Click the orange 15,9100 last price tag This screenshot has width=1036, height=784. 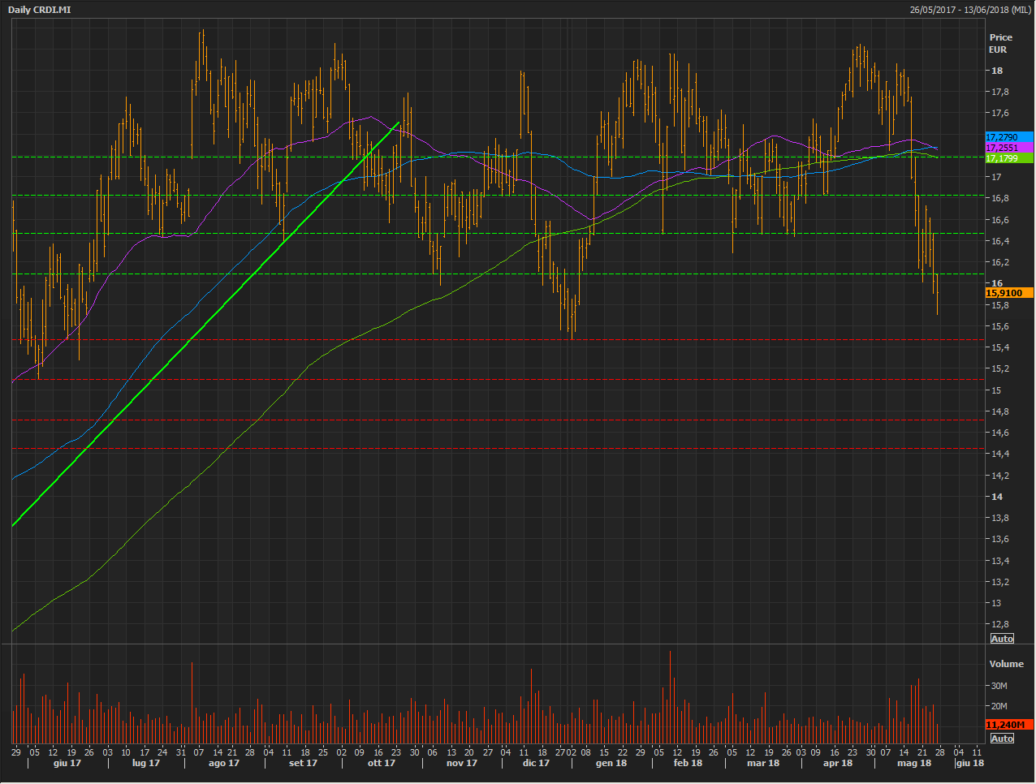tap(1008, 293)
